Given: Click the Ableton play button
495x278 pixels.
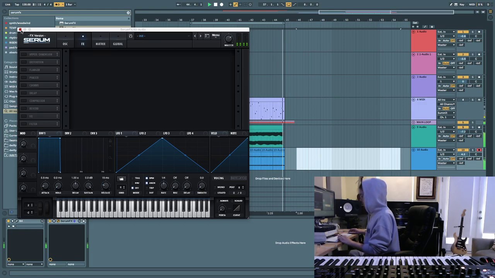Looking at the screenshot, I should pos(209,4).
